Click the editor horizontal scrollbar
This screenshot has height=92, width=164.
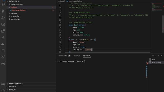tap(108, 52)
